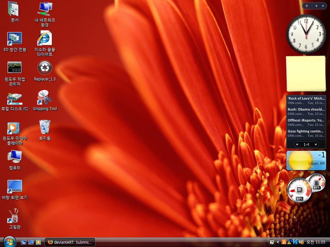Click sidebar next gadgets arrow
330x247 pixels.
pyautogui.click(x=323, y=6)
